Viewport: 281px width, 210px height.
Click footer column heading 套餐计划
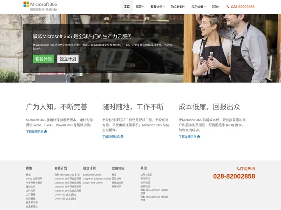60,168
